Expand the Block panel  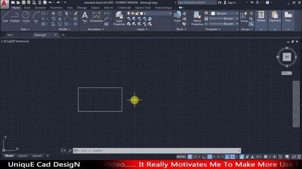[181, 29]
